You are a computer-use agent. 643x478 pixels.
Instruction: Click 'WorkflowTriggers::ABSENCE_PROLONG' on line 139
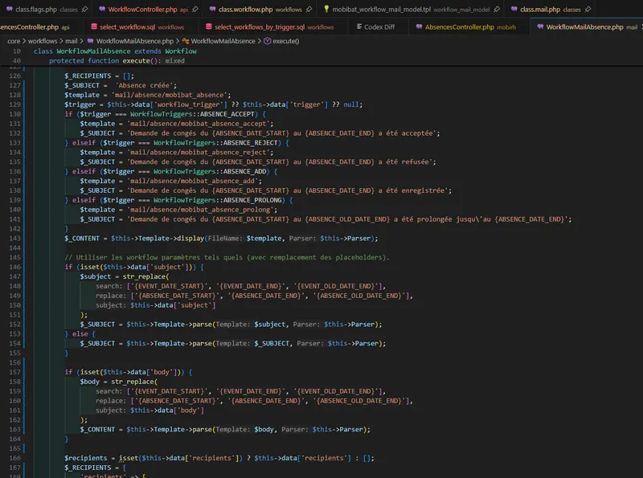tap(219, 200)
